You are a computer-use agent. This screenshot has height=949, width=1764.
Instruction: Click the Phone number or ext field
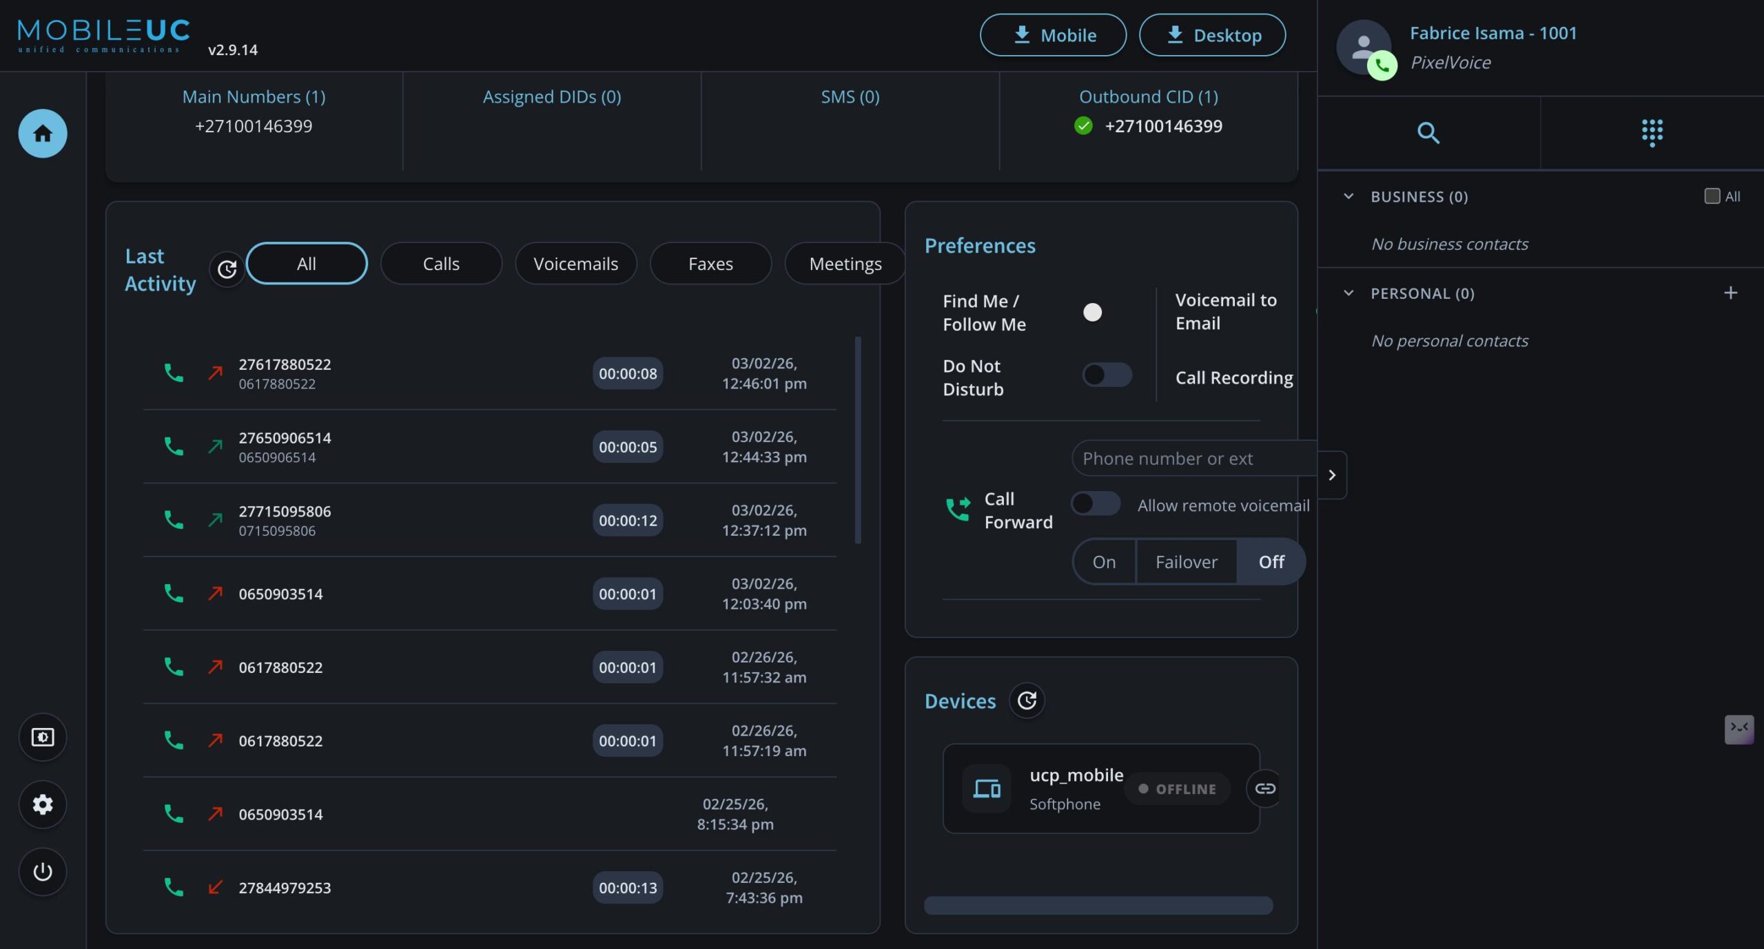(1193, 459)
